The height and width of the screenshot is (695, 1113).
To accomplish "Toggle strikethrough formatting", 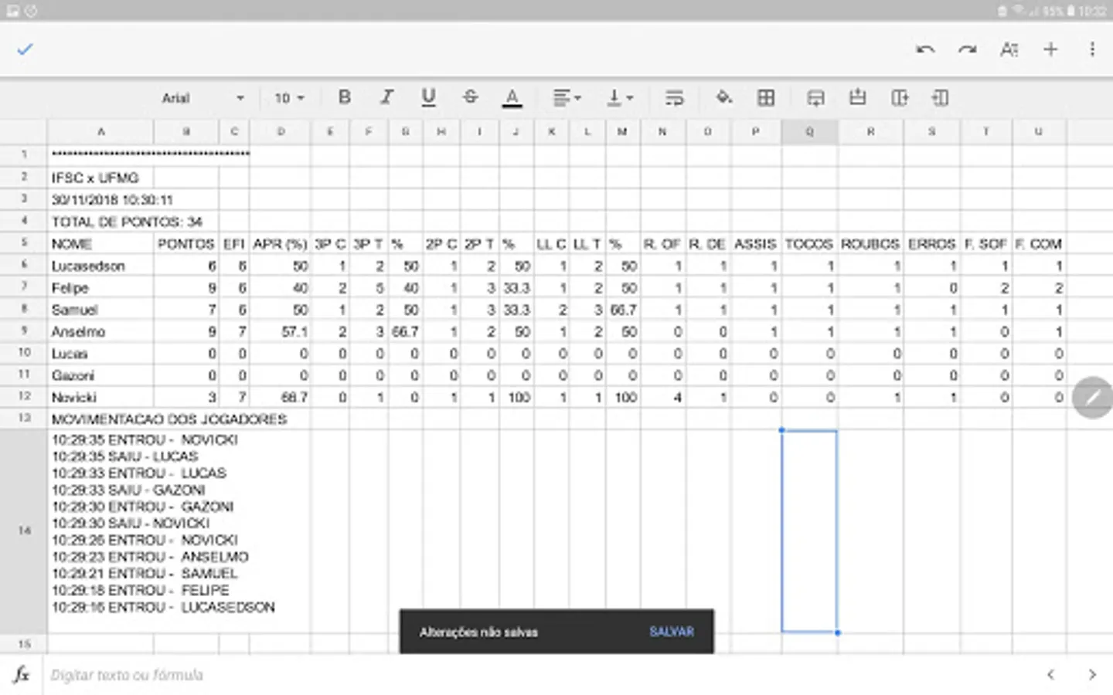I will pyautogui.click(x=470, y=97).
